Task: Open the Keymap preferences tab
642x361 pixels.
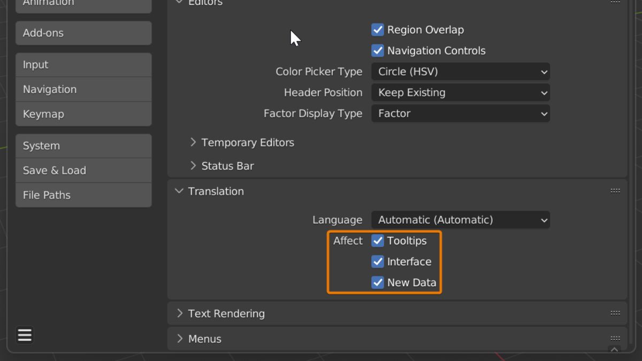Action: 83,114
